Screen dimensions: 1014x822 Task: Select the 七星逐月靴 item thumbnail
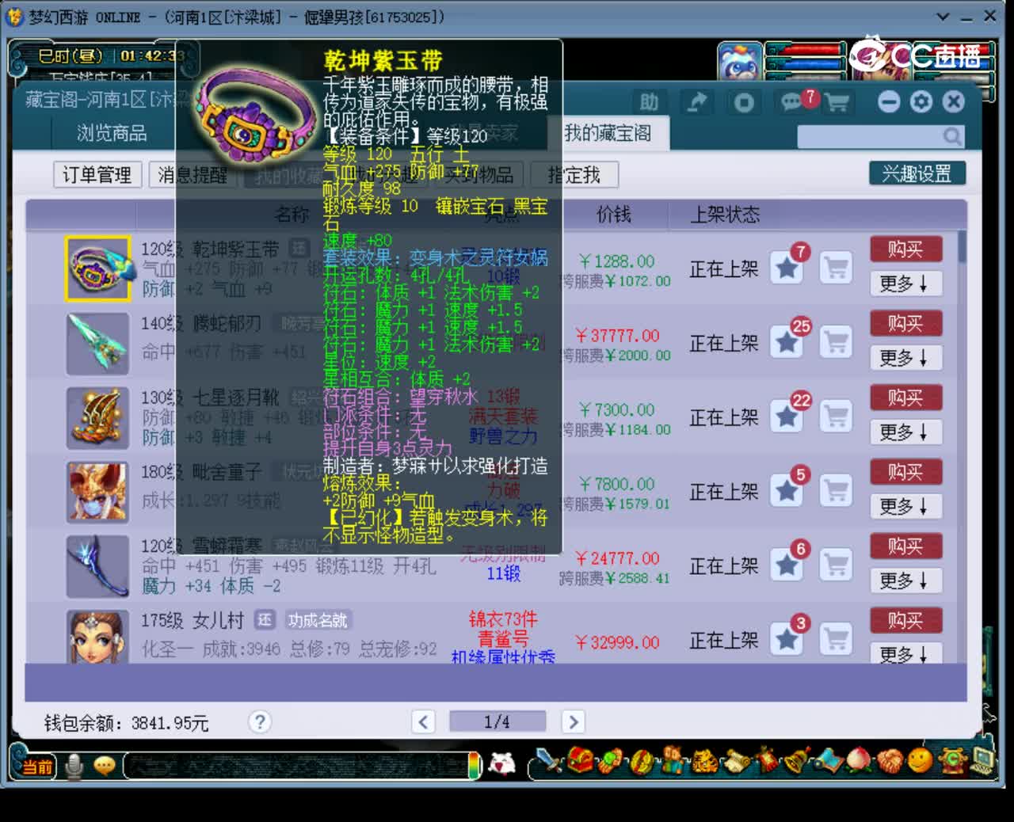point(97,417)
